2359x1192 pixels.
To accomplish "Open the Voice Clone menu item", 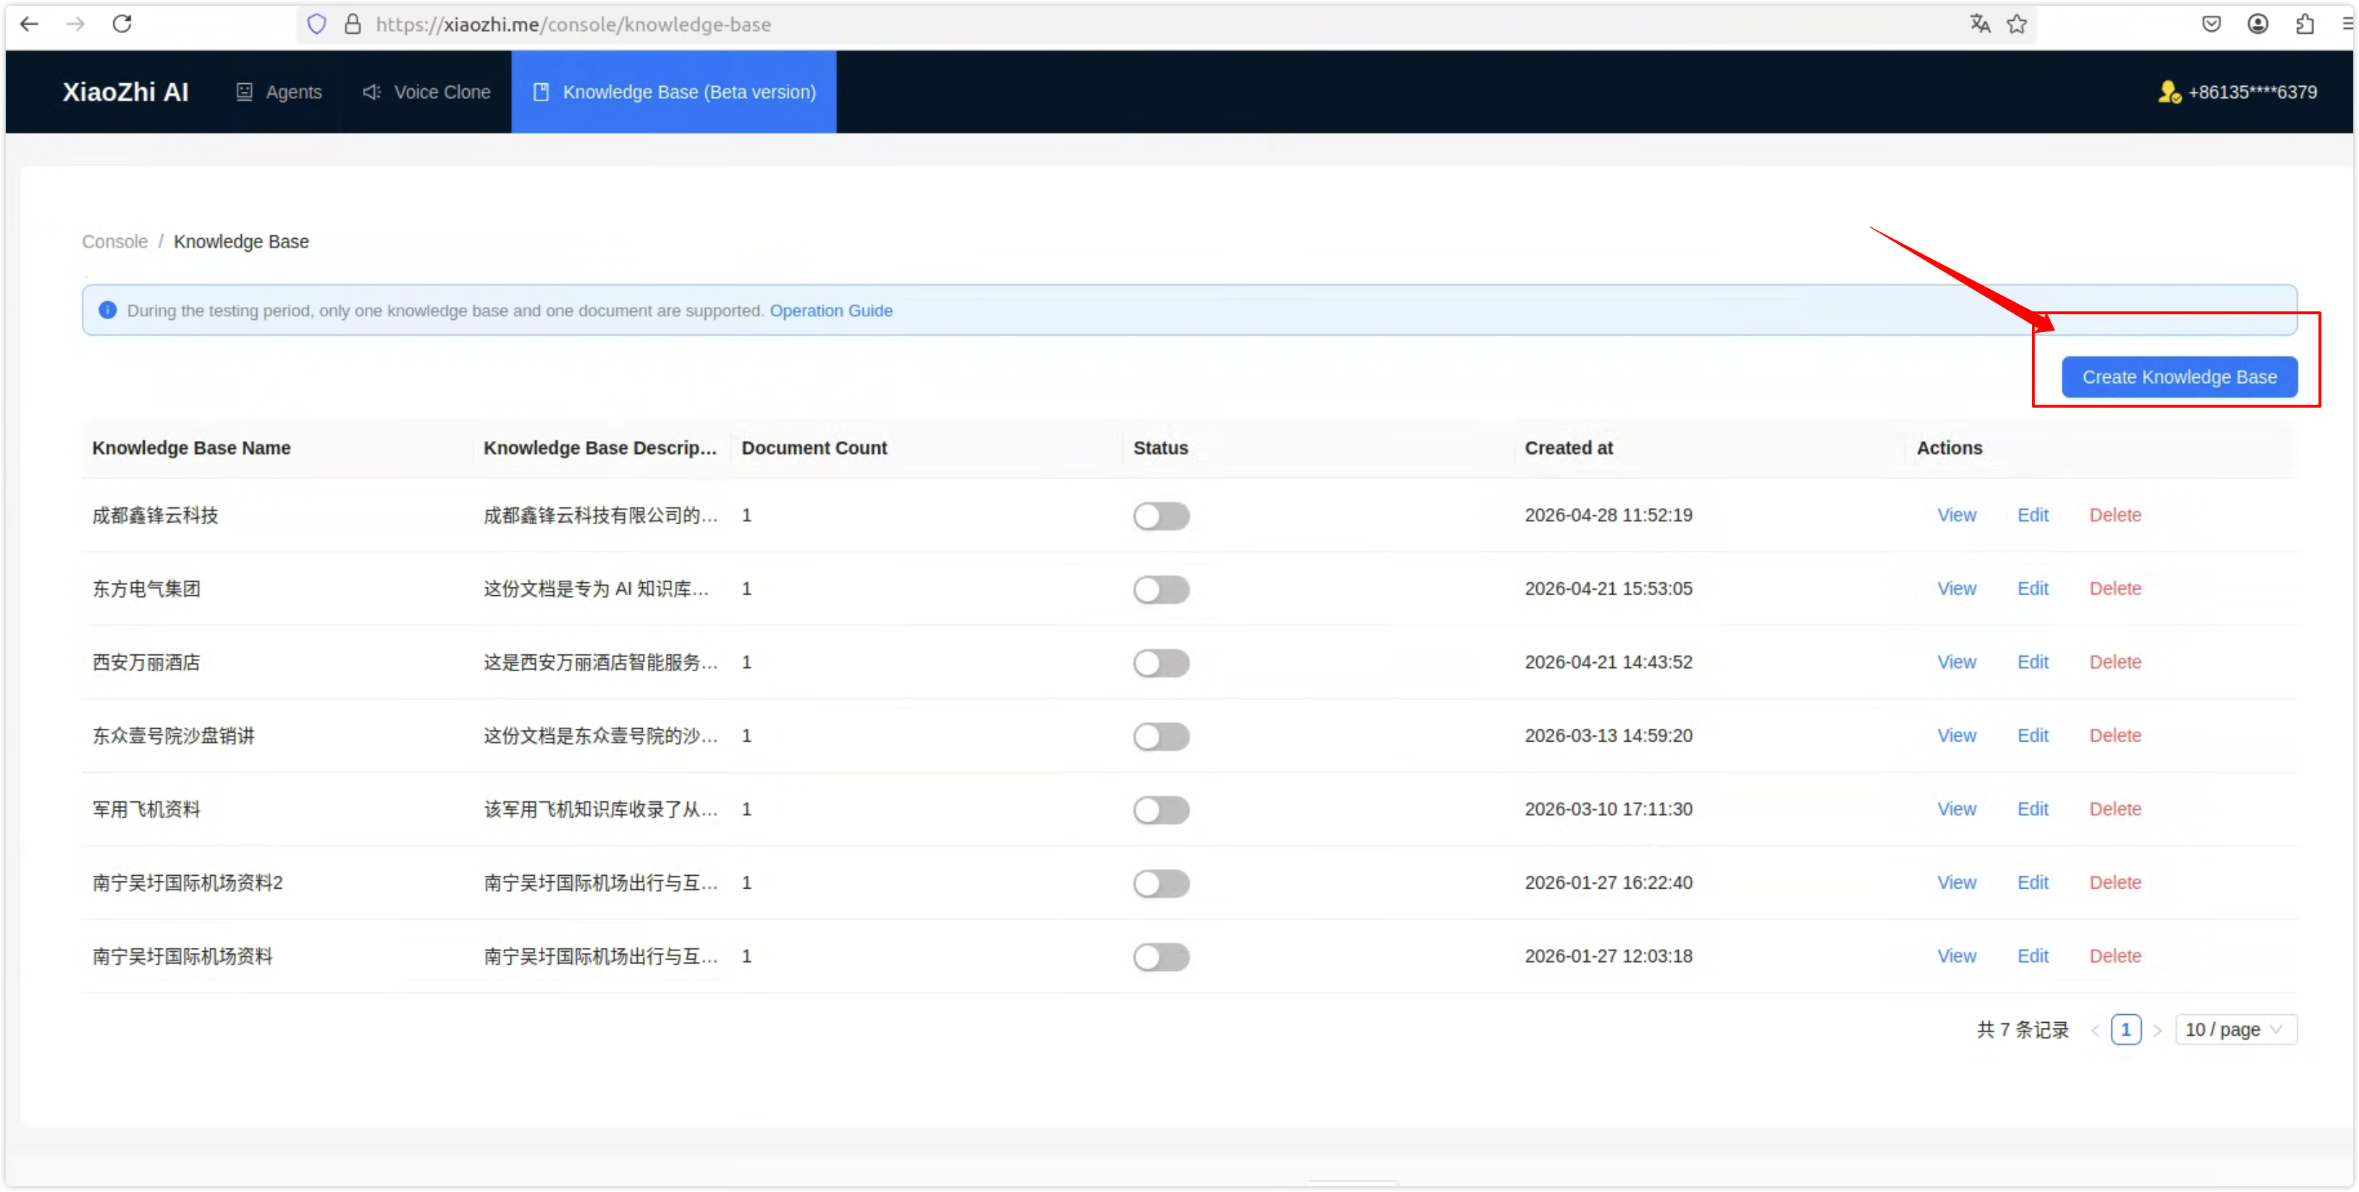I will (x=427, y=92).
